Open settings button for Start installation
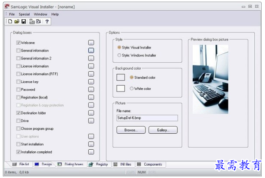This screenshot has width=265, height=178. 91,144
